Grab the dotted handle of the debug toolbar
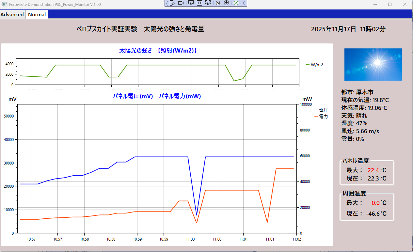The height and width of the screenshot is (252, 413). pyautogui.click(x=167, y=3)
